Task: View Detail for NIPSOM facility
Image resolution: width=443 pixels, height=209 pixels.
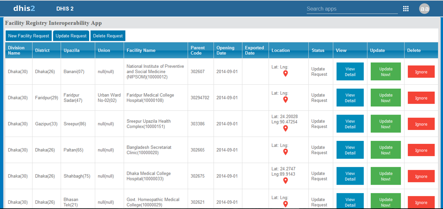Action: tap(350, 71)
